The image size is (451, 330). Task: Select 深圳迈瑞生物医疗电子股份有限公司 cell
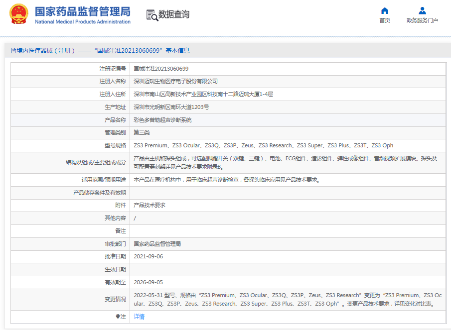(176, 82)
